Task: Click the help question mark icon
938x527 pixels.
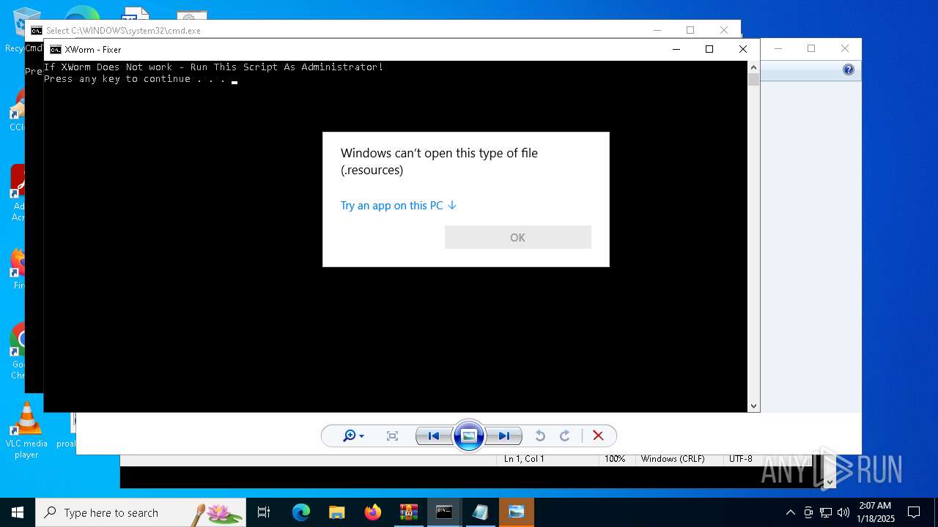Action: pos(849,70)
